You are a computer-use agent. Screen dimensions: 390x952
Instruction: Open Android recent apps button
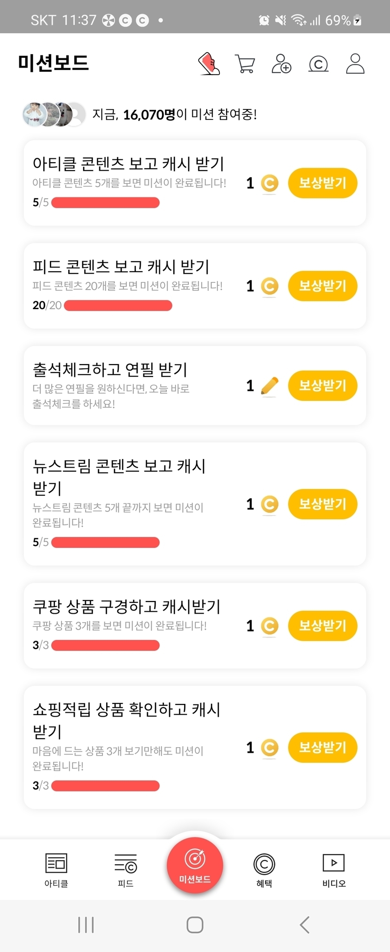coord(86,925)
